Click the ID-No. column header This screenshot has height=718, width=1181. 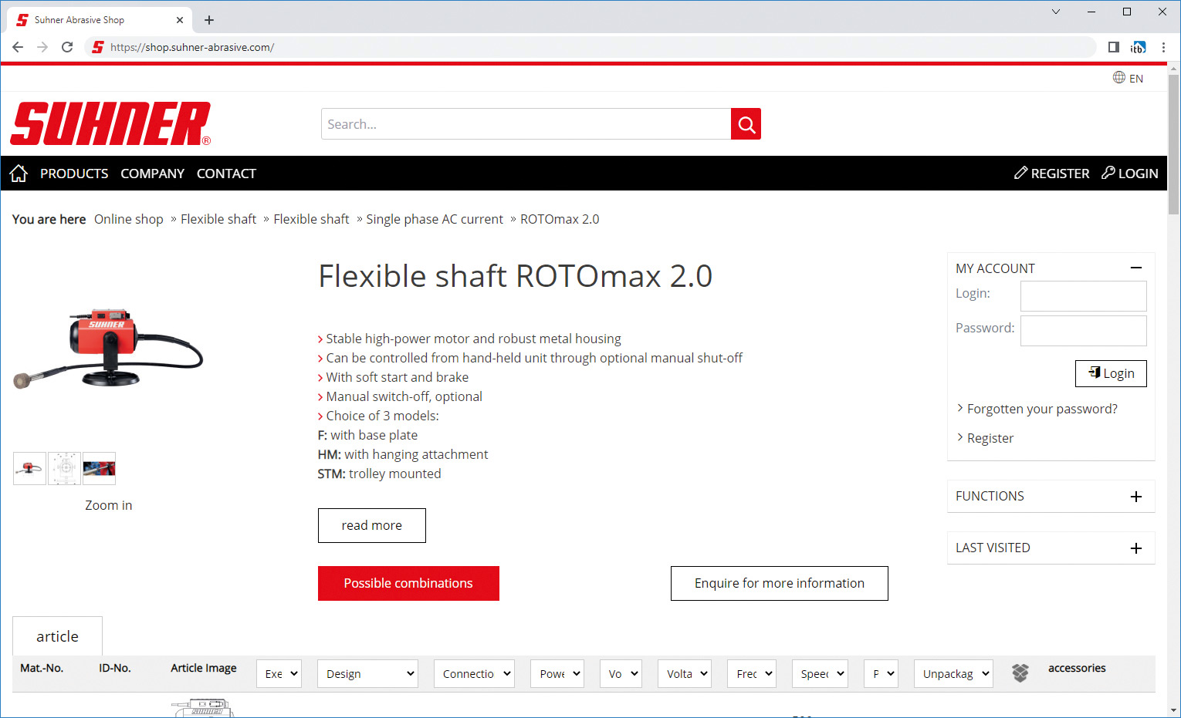115,668
